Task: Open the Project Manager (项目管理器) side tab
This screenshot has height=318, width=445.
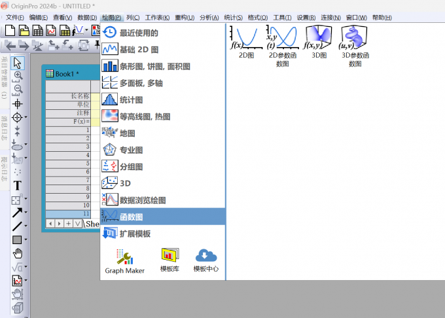Action: [x=4, y=77]
